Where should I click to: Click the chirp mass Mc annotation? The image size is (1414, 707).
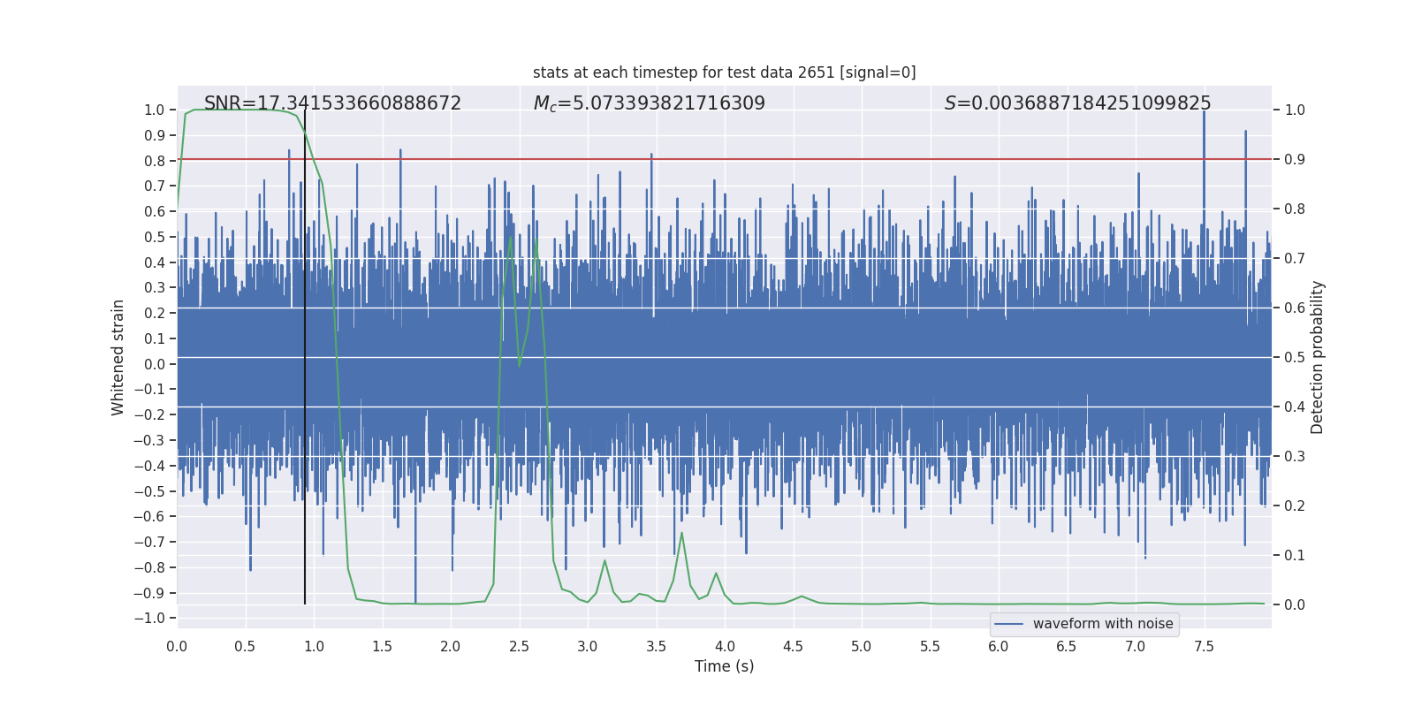[649, 103]
